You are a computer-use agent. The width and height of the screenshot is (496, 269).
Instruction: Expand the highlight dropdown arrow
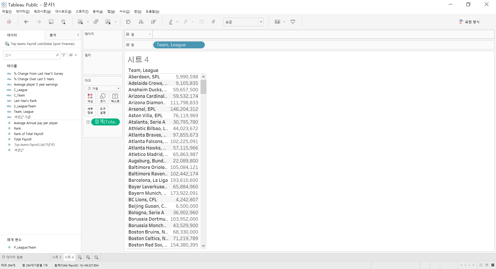click(177, 22)
